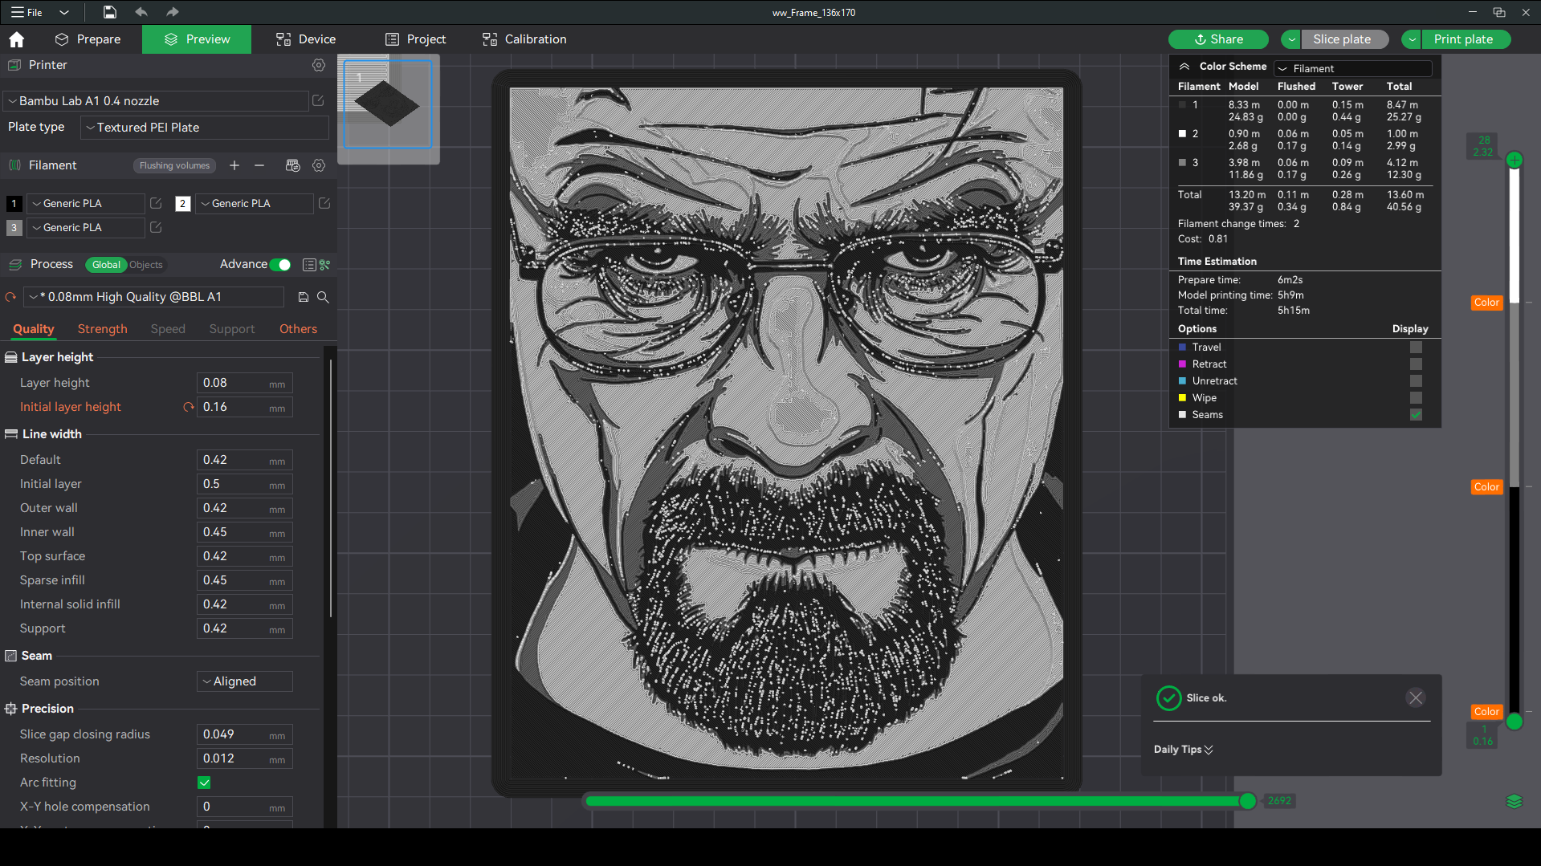Switch process scope to Global

[106, 265]
